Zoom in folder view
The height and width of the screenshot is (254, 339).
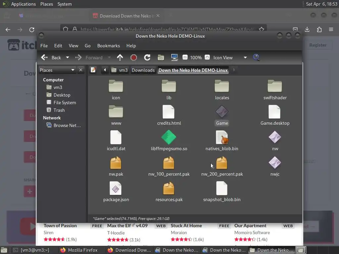tap(207, 57)
